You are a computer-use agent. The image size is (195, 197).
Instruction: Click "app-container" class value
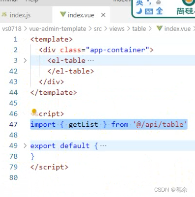click(x=117, y=50)
